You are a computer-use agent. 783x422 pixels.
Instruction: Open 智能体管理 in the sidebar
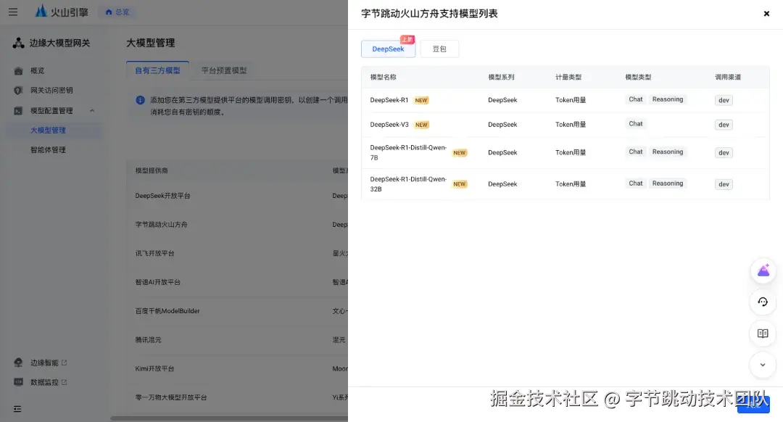click(x=48, y=150)
